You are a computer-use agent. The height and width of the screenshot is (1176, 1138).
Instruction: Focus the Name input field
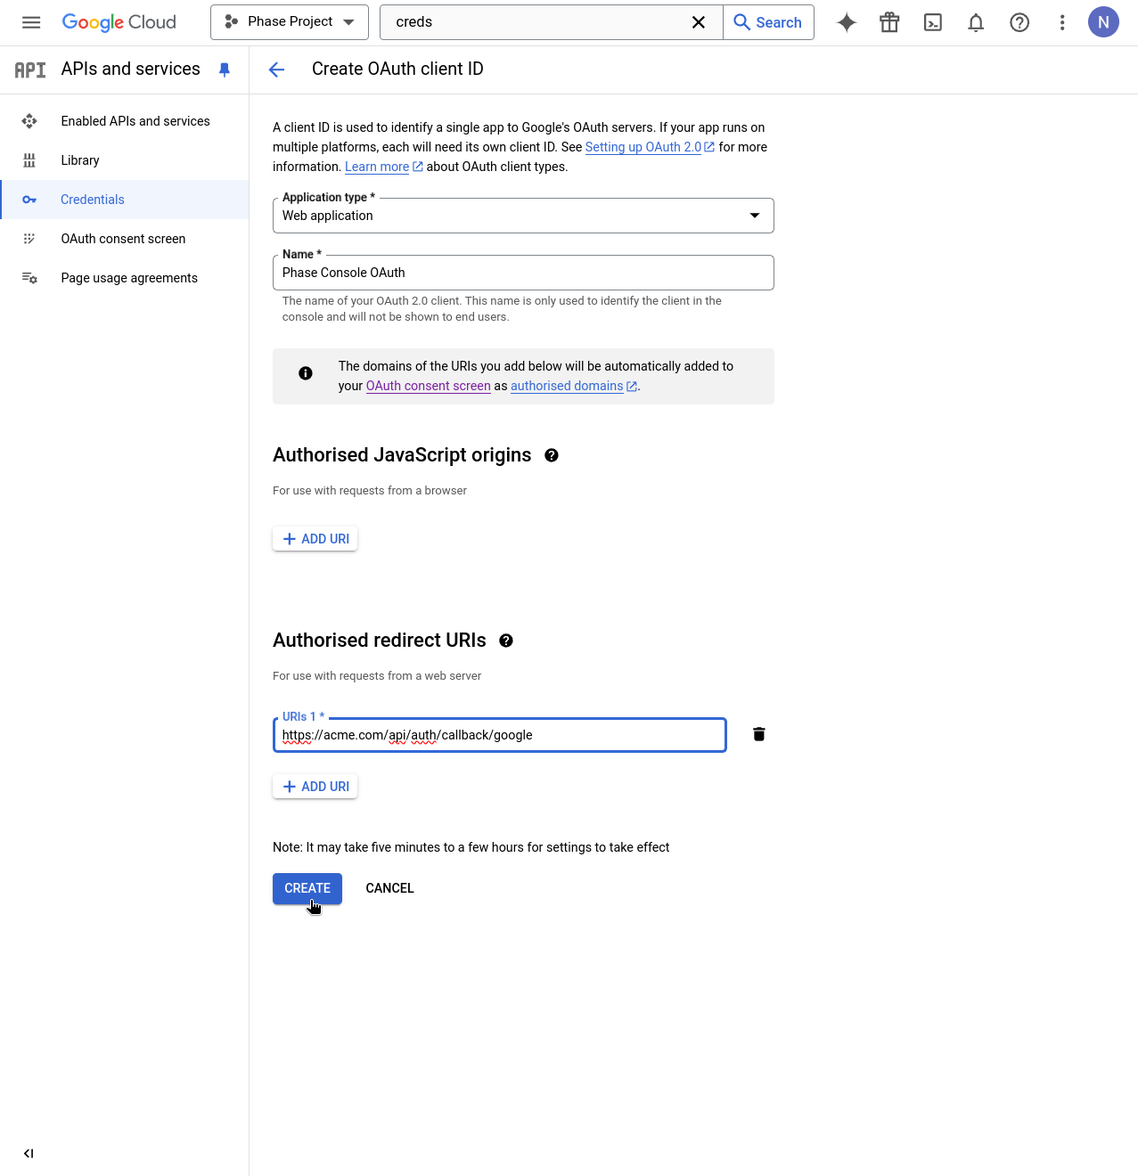[x=523, y=273]
